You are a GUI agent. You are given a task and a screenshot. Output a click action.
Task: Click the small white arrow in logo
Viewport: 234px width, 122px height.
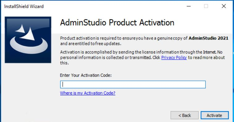pos(21,29)
